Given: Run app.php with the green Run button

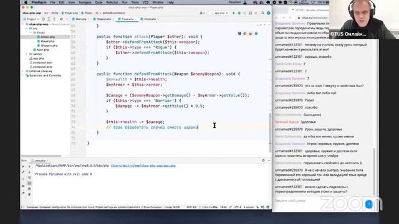Looking at the screenshot, I should (234, 13).
